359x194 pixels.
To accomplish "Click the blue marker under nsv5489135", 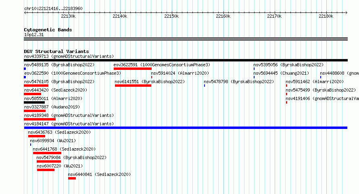I will (25, 69).
